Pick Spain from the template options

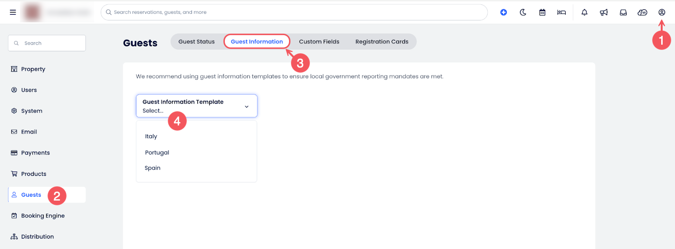tap(153, 168)
